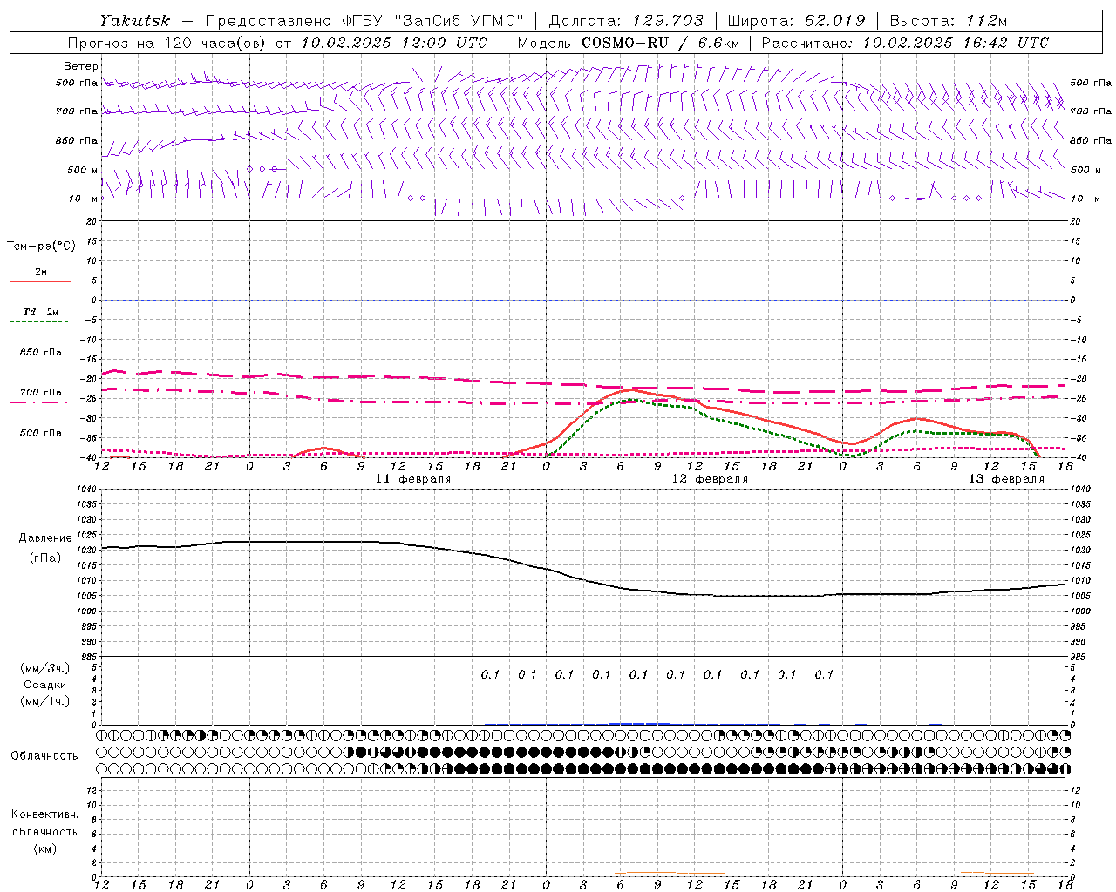Click the 'Широта: 62.019' header field

(796, 21)
